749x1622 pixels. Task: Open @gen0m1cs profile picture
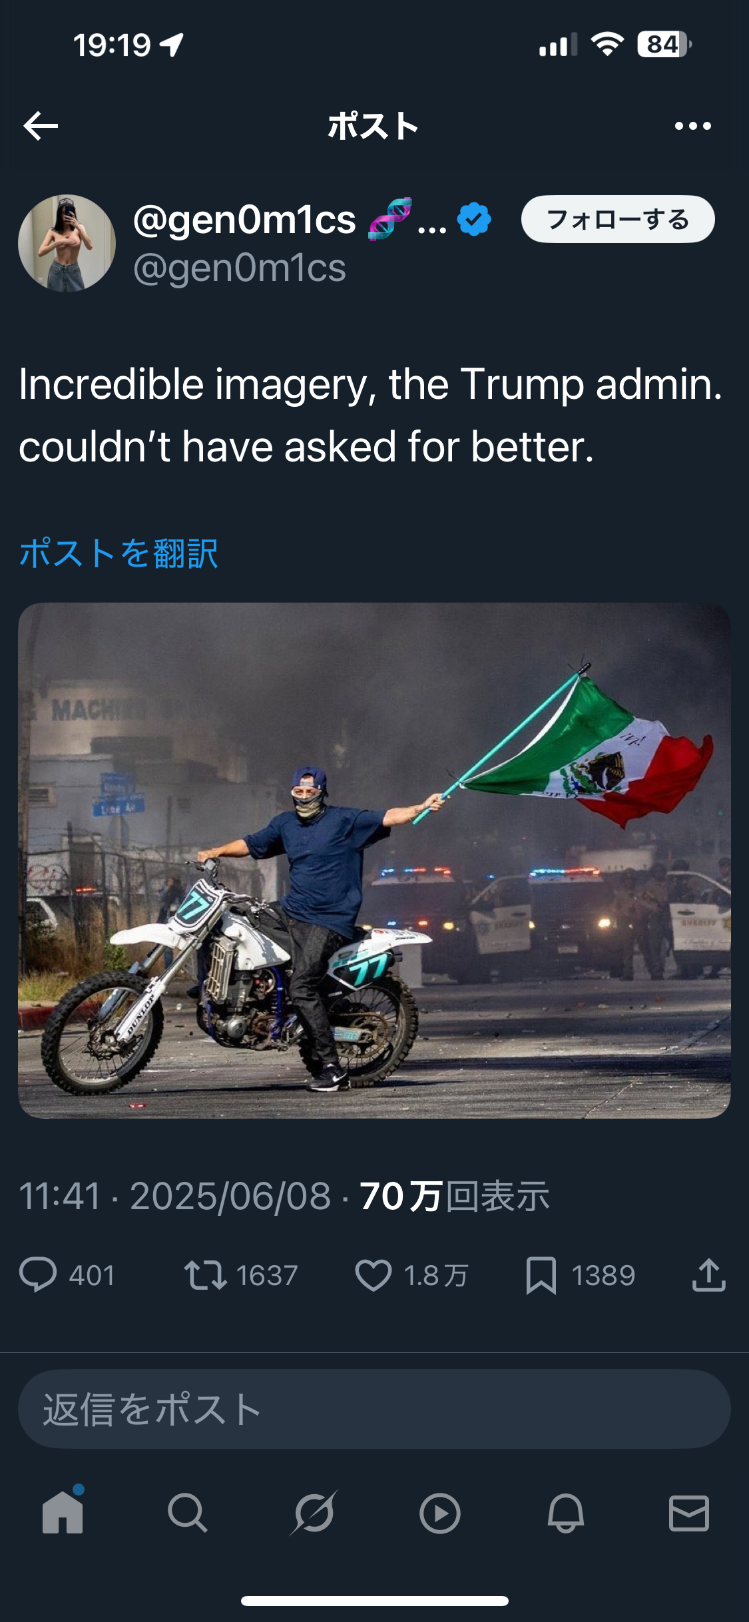pyautogui.click(x=67, y=243)
